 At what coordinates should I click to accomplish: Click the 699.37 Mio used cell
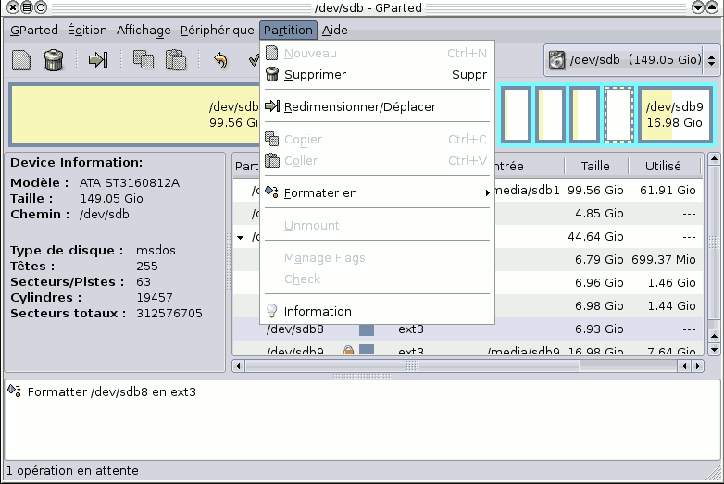point(664,259)
